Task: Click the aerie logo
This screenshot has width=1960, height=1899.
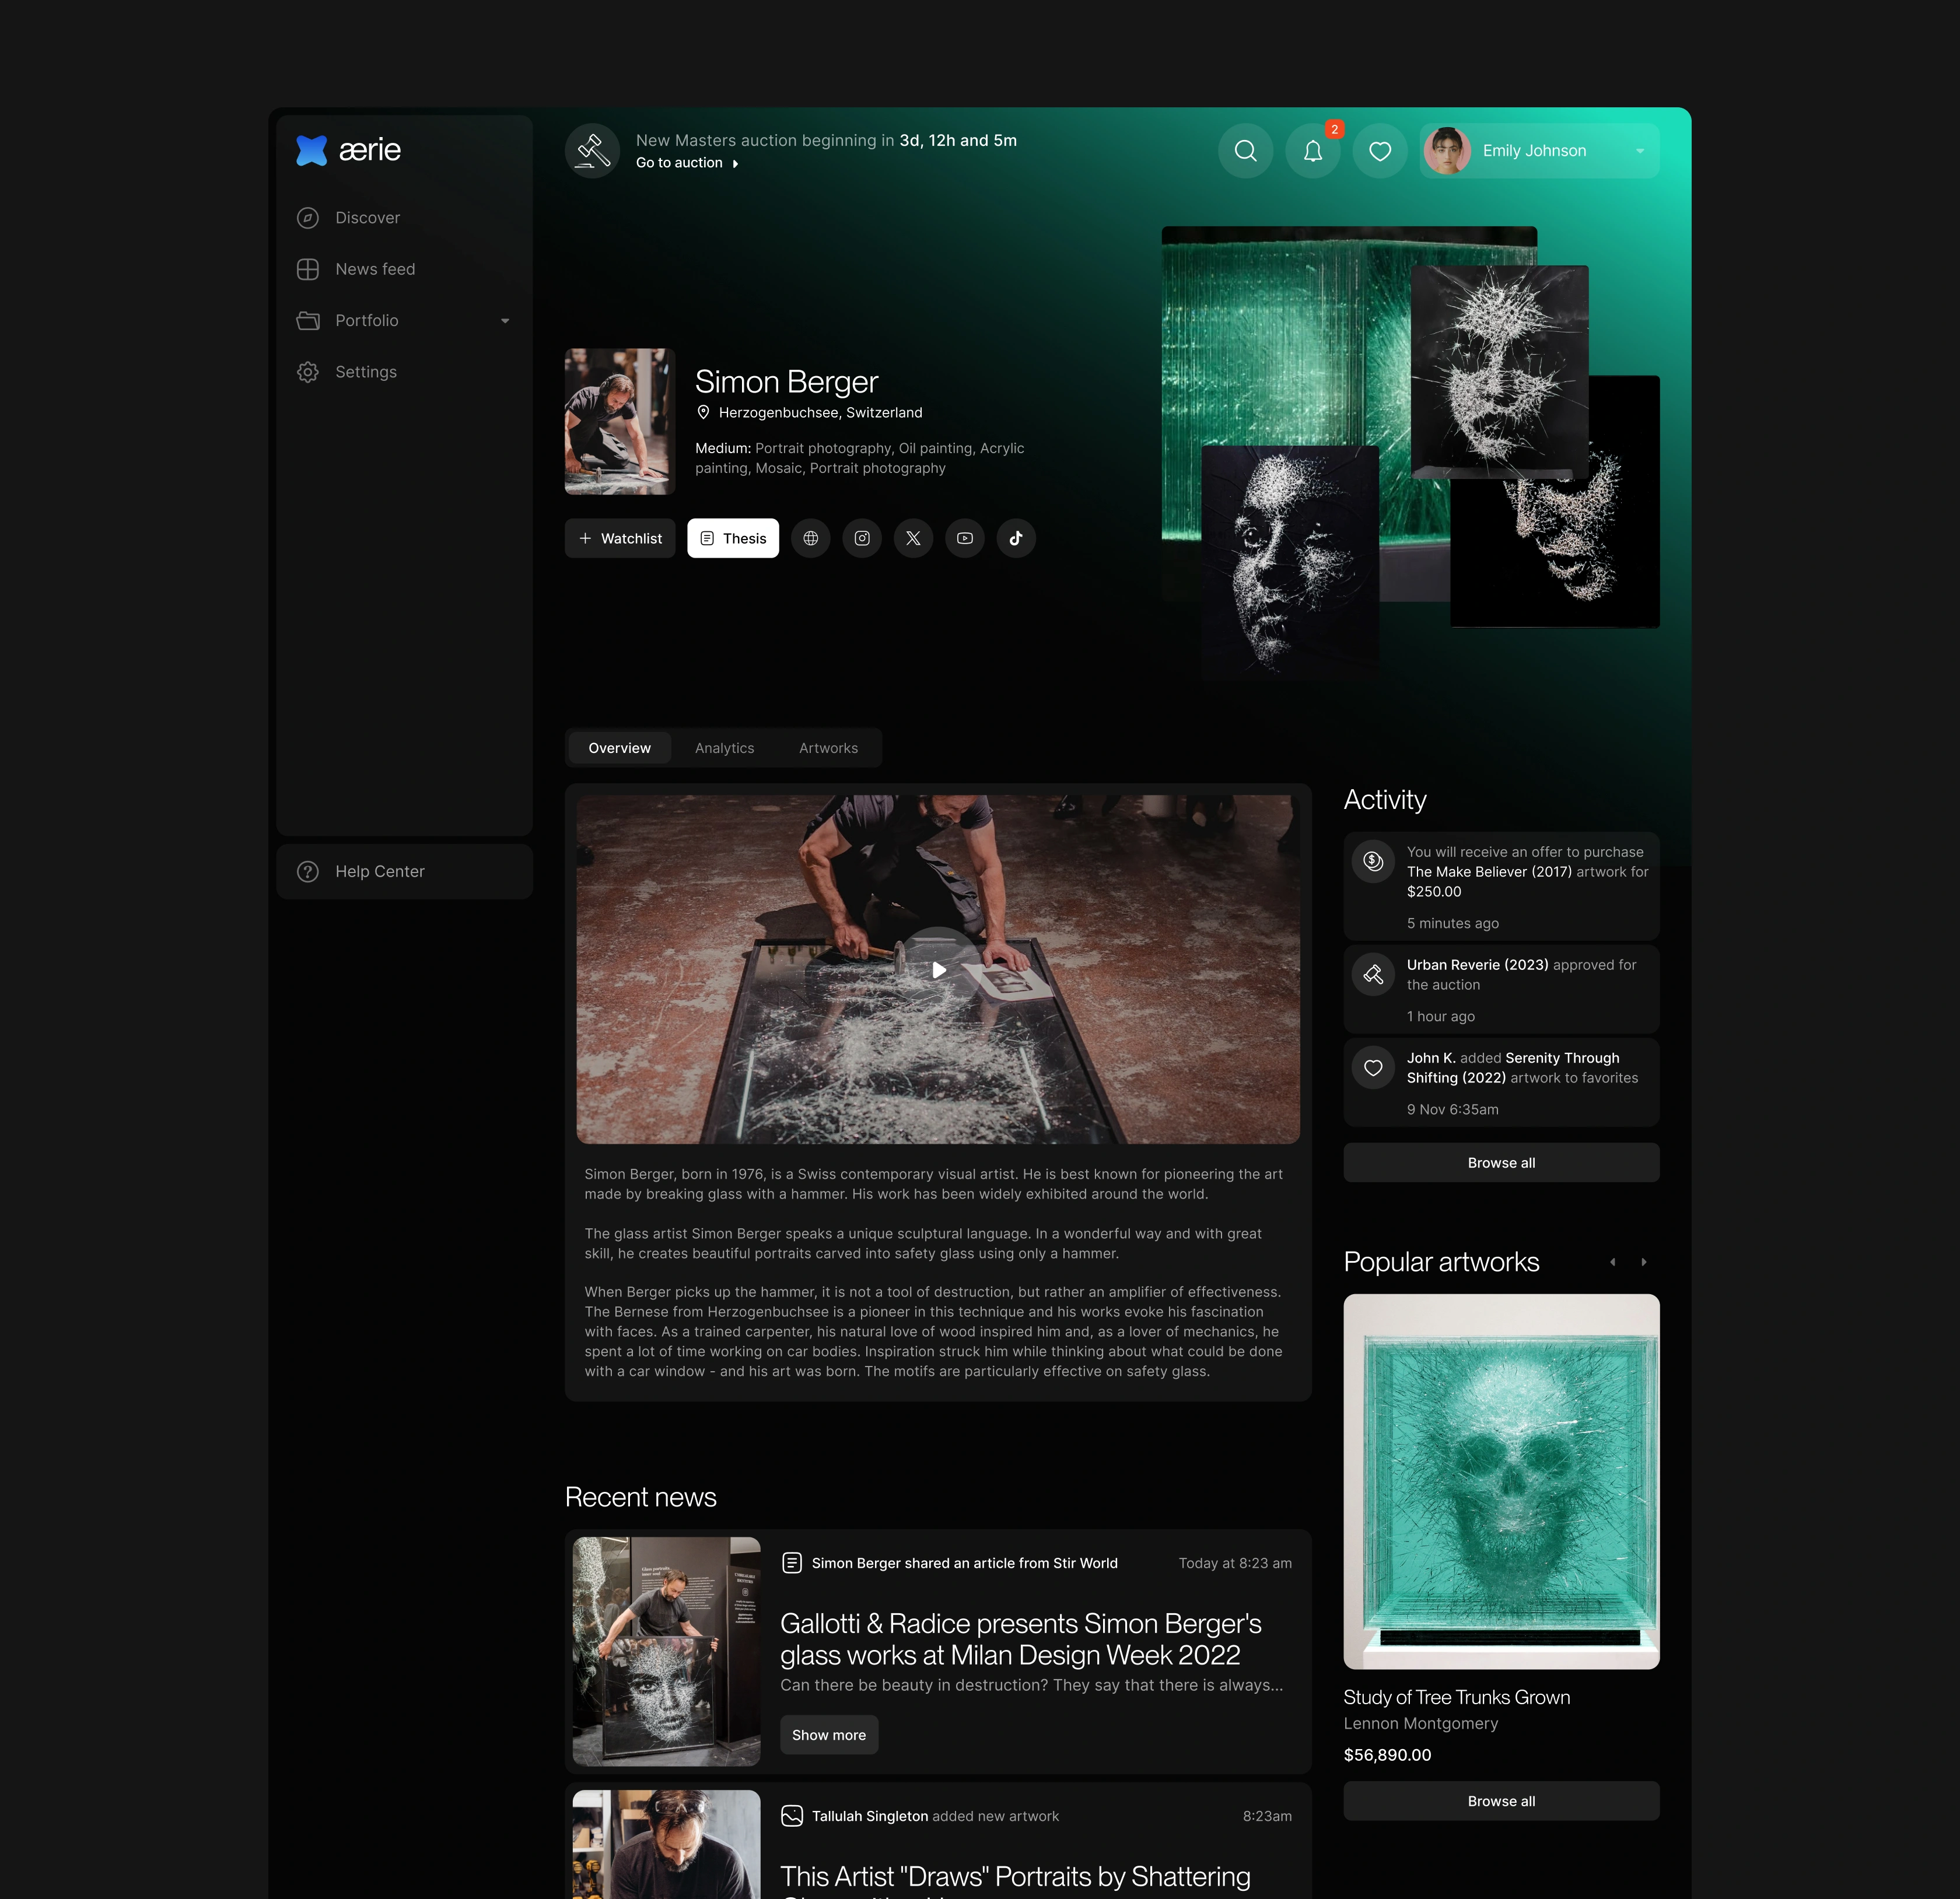Action: pyautogui.click(x=348, y=150)
